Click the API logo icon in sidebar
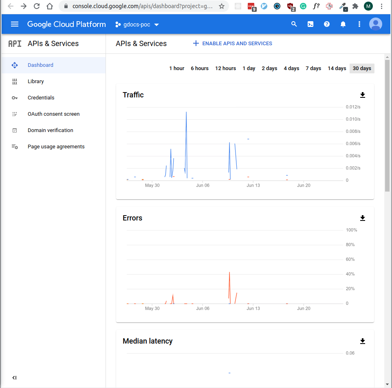This screenshot has height=388, width=392. [x=15, y=44]
